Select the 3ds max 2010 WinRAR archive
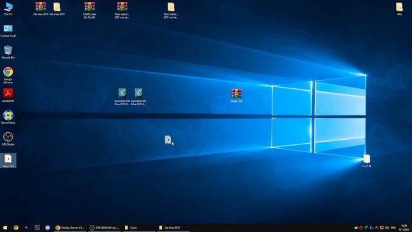 point(41,8)
